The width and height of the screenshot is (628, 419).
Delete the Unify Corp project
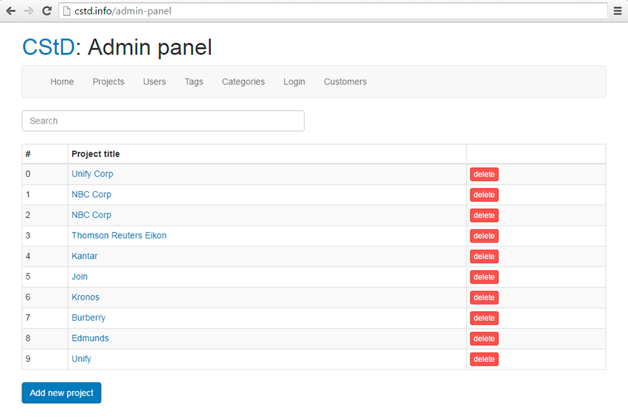[x=484, y=174]
